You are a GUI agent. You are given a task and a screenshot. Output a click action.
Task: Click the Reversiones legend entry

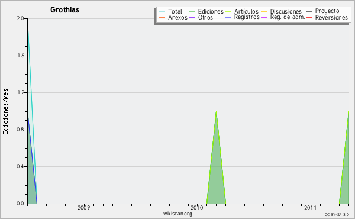327,17
